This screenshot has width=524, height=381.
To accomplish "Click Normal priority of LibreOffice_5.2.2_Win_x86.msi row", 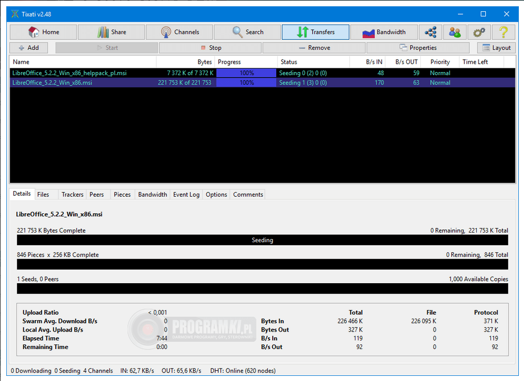I will point(440,82).
